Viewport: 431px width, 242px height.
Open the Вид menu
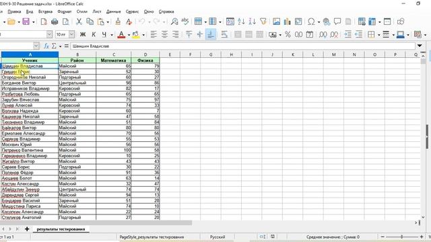[30, 11]
